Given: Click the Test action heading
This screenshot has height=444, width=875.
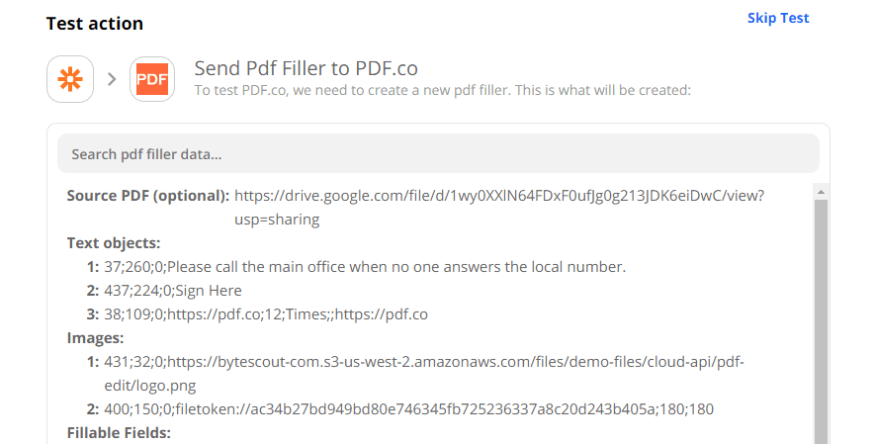Looking at the screenshot, I should point(95,23).
